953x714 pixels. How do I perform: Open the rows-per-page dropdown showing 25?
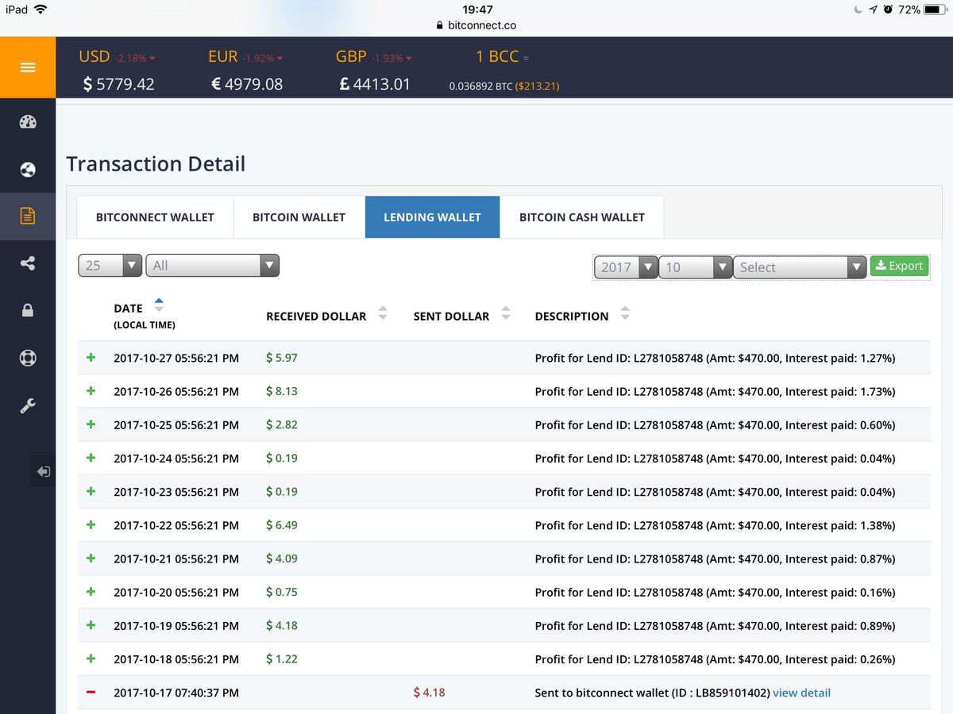coord(110,266)
